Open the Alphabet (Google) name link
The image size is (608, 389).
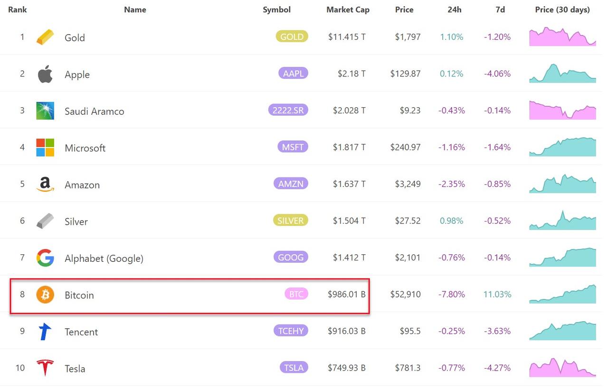tap(104, 259)
